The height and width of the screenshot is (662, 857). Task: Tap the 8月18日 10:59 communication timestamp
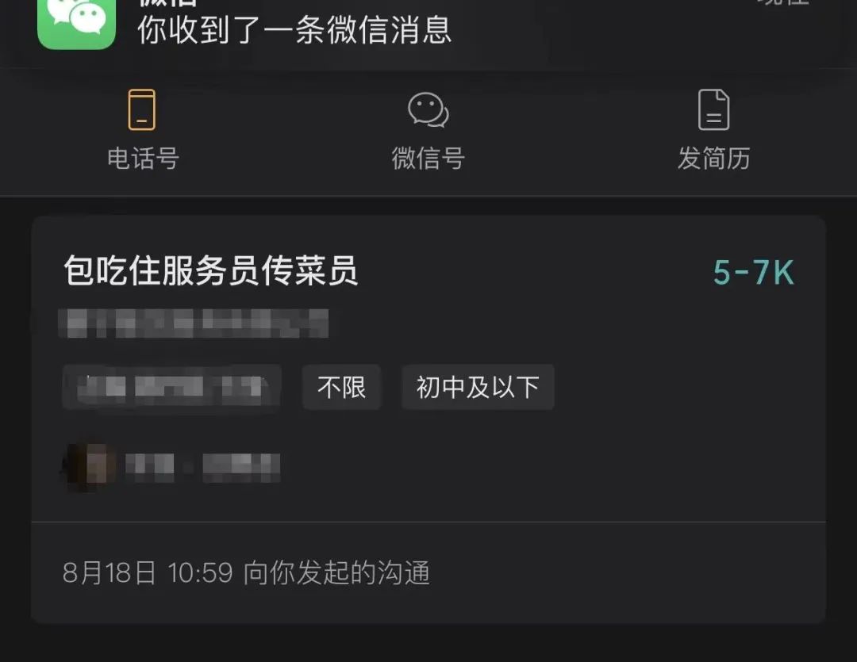[x=148, y=573]
